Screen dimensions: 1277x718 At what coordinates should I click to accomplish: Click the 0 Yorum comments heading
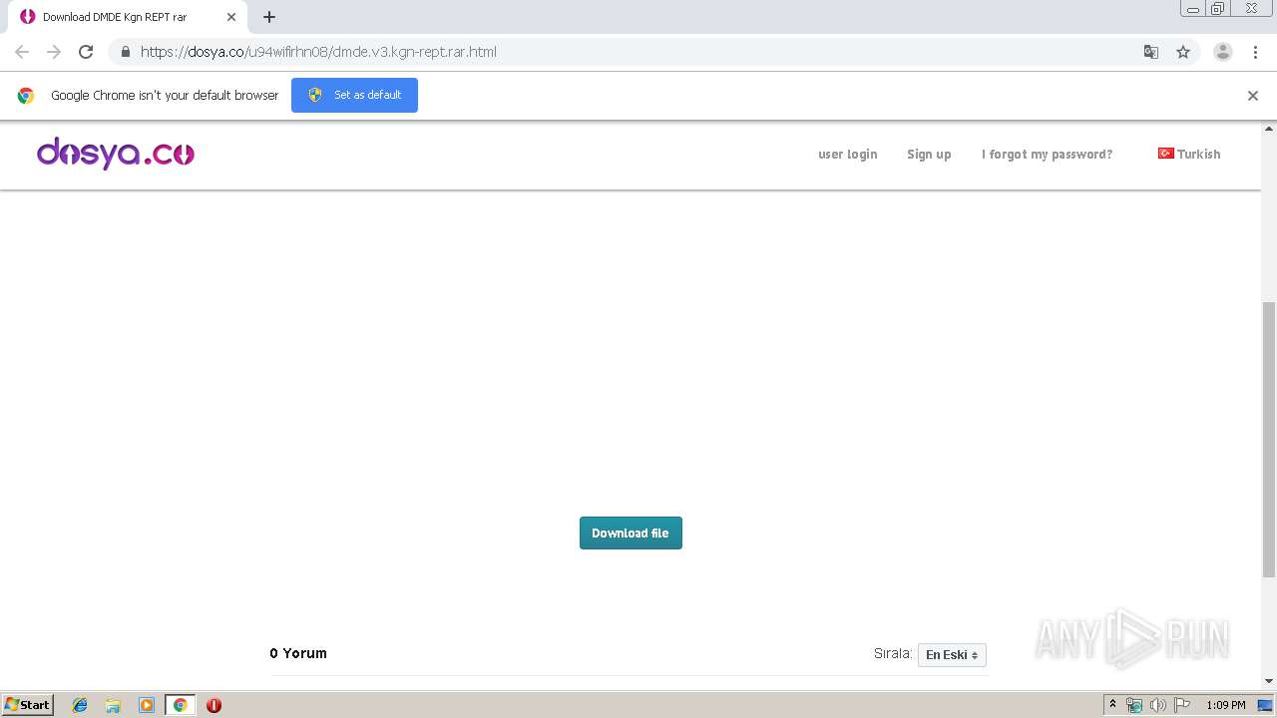298,653
